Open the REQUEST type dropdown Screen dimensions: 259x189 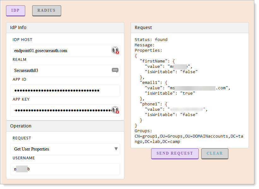click(x=65, y=149)
